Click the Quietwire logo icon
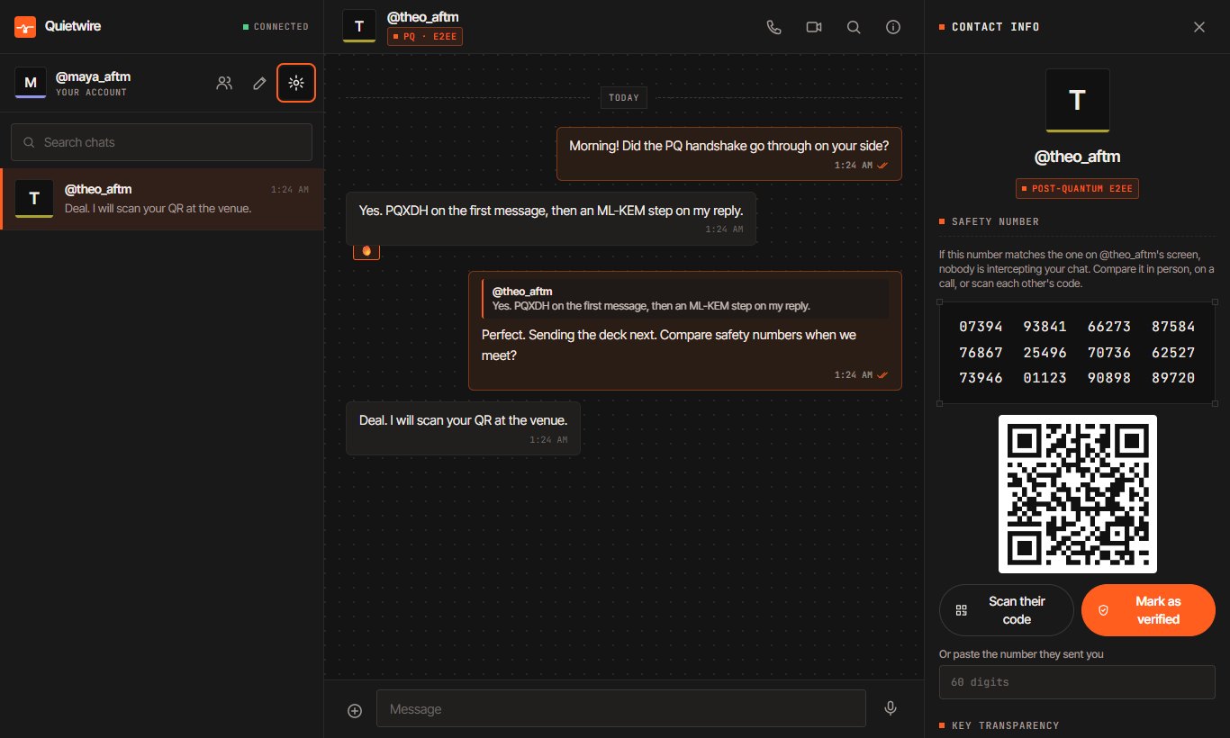Viewport: 1230px width, 738px height. (25, 26)
